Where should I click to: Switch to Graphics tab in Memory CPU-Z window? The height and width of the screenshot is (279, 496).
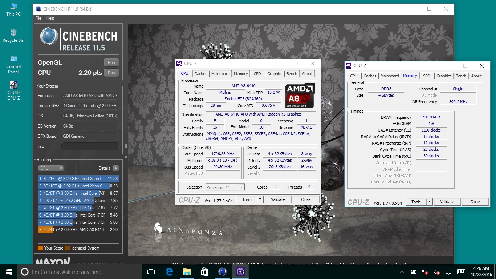(x=444, y=76)
